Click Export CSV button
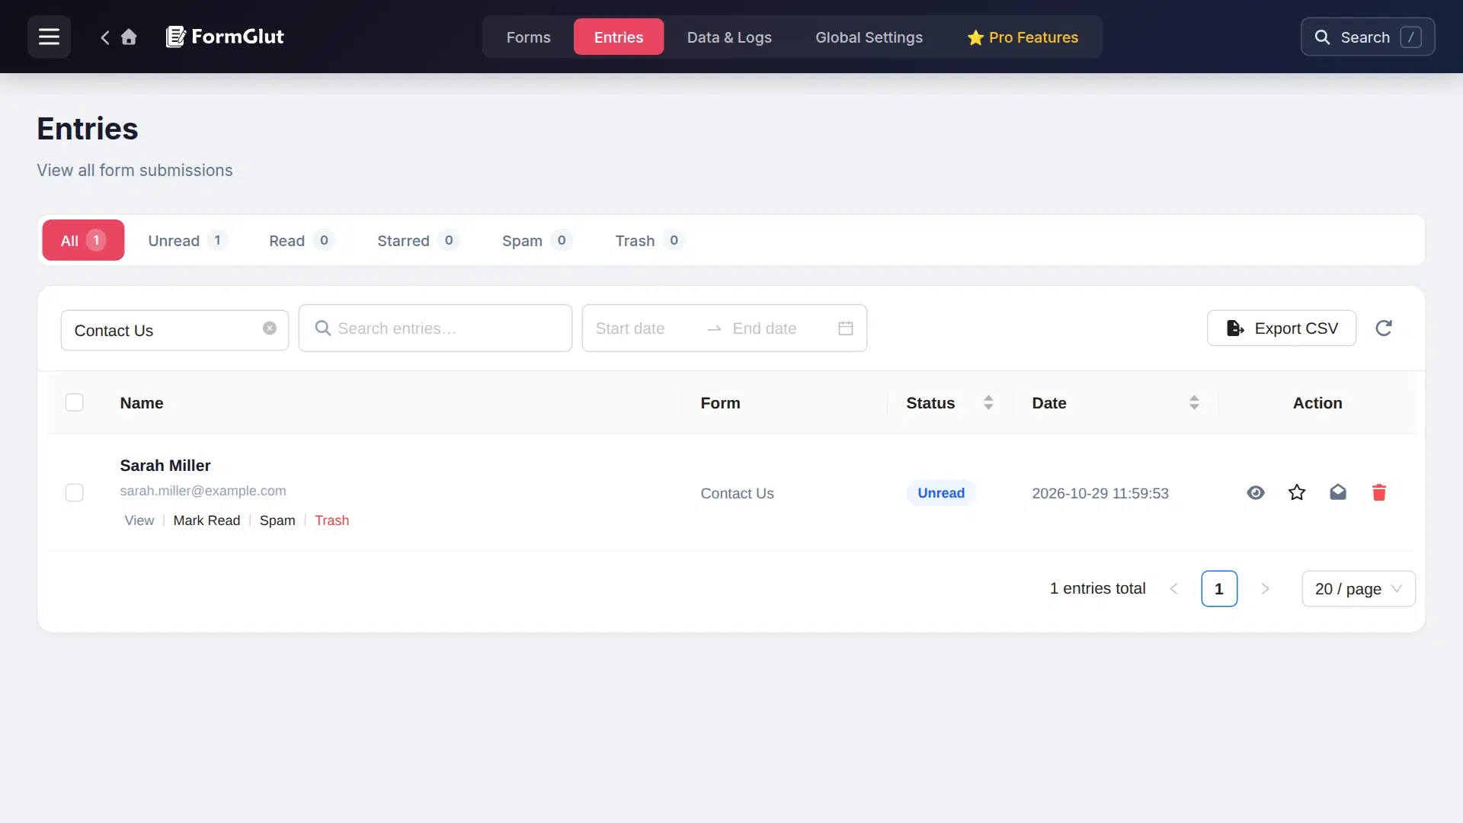Viewport: 1463px width, 823px height. coord(1282,328)
